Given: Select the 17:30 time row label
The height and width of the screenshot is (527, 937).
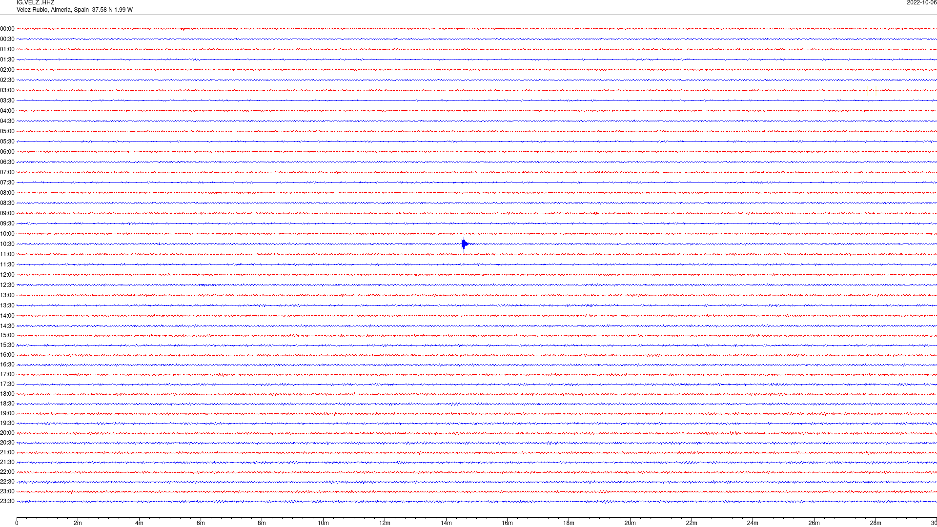Looking at the screenshot, I should 7,384.
